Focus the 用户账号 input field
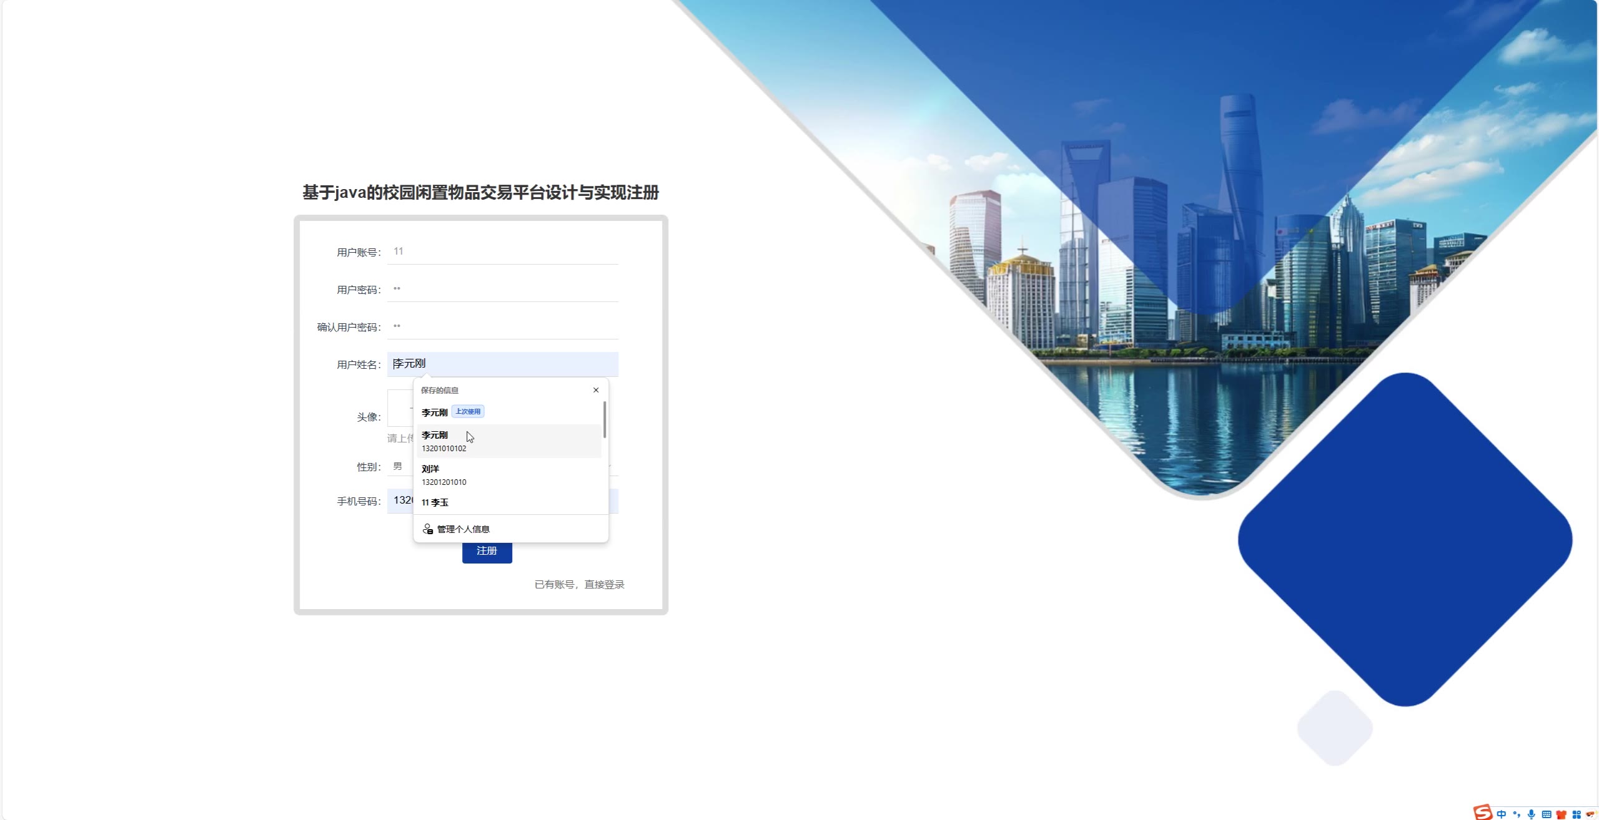This screenshot has height=820, width=1599. pyautogui.click(x=502, y=251)
